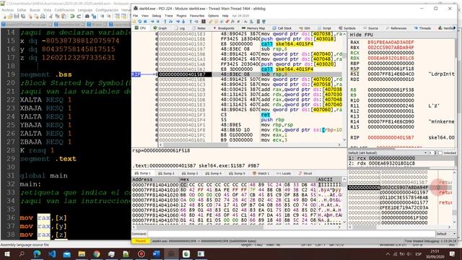
Task: Click the Patches icon in x64dbg toolbar
Action: tap(211, 21)
